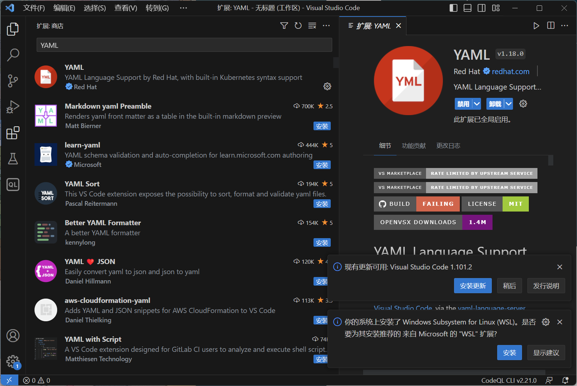Open notifications bell in status bar

tap(565, 380)
